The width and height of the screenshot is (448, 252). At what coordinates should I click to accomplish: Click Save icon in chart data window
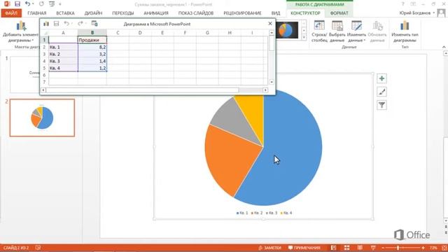(56, 24)
